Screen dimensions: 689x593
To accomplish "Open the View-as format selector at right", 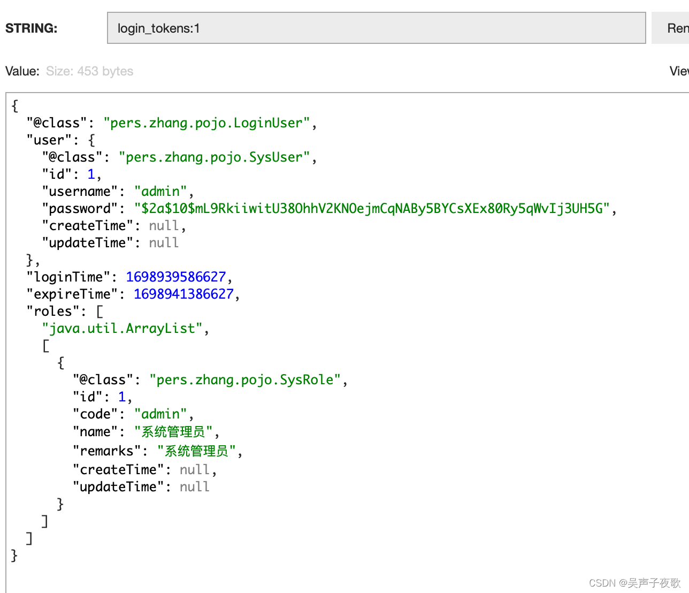I will 679,71.
